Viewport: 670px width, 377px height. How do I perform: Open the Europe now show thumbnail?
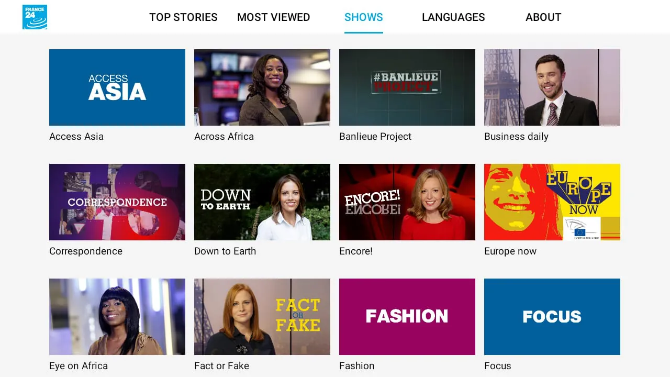pos(552,202)
